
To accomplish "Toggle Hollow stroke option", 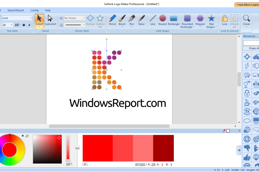I will coord(90,20).
